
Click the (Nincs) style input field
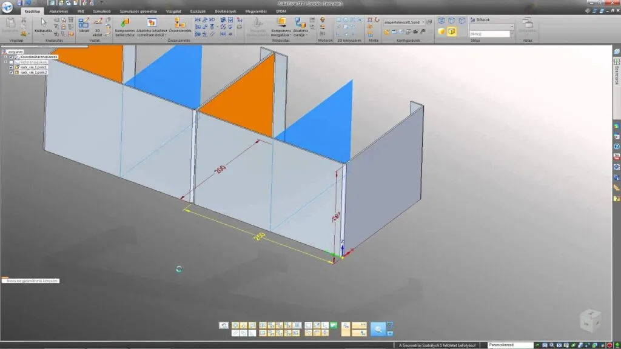click(489, 34)
